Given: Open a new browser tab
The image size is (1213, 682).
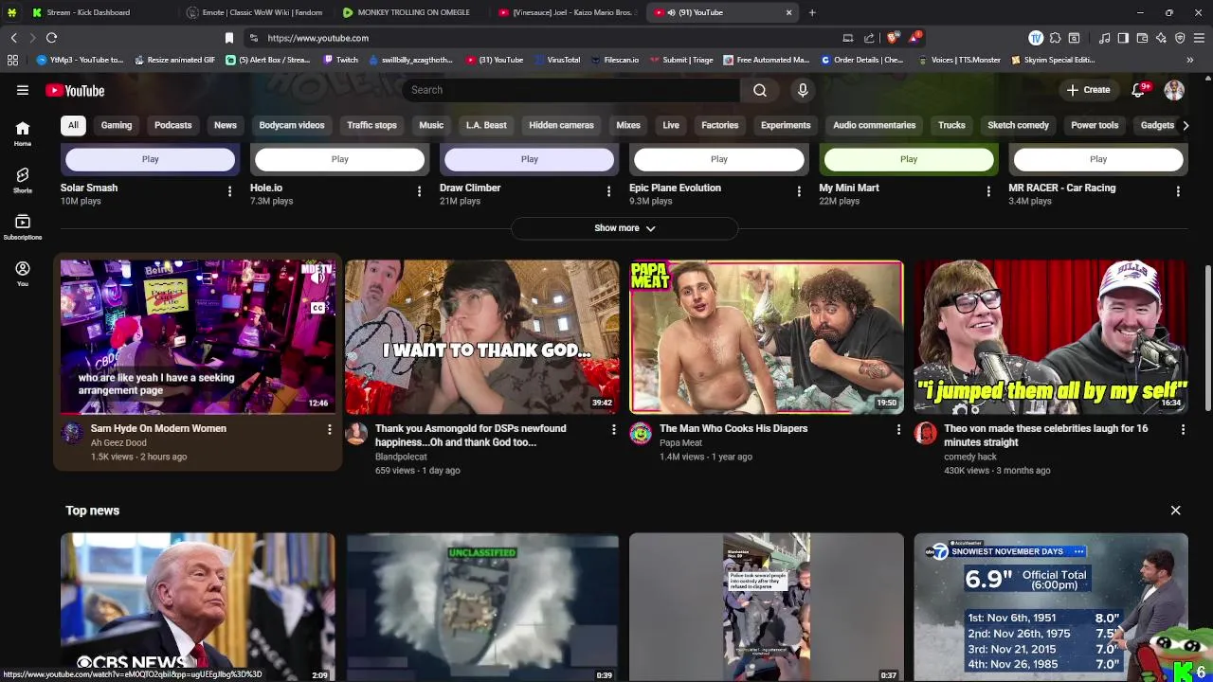Looking at the screenshot, I should tap(812, 12).
